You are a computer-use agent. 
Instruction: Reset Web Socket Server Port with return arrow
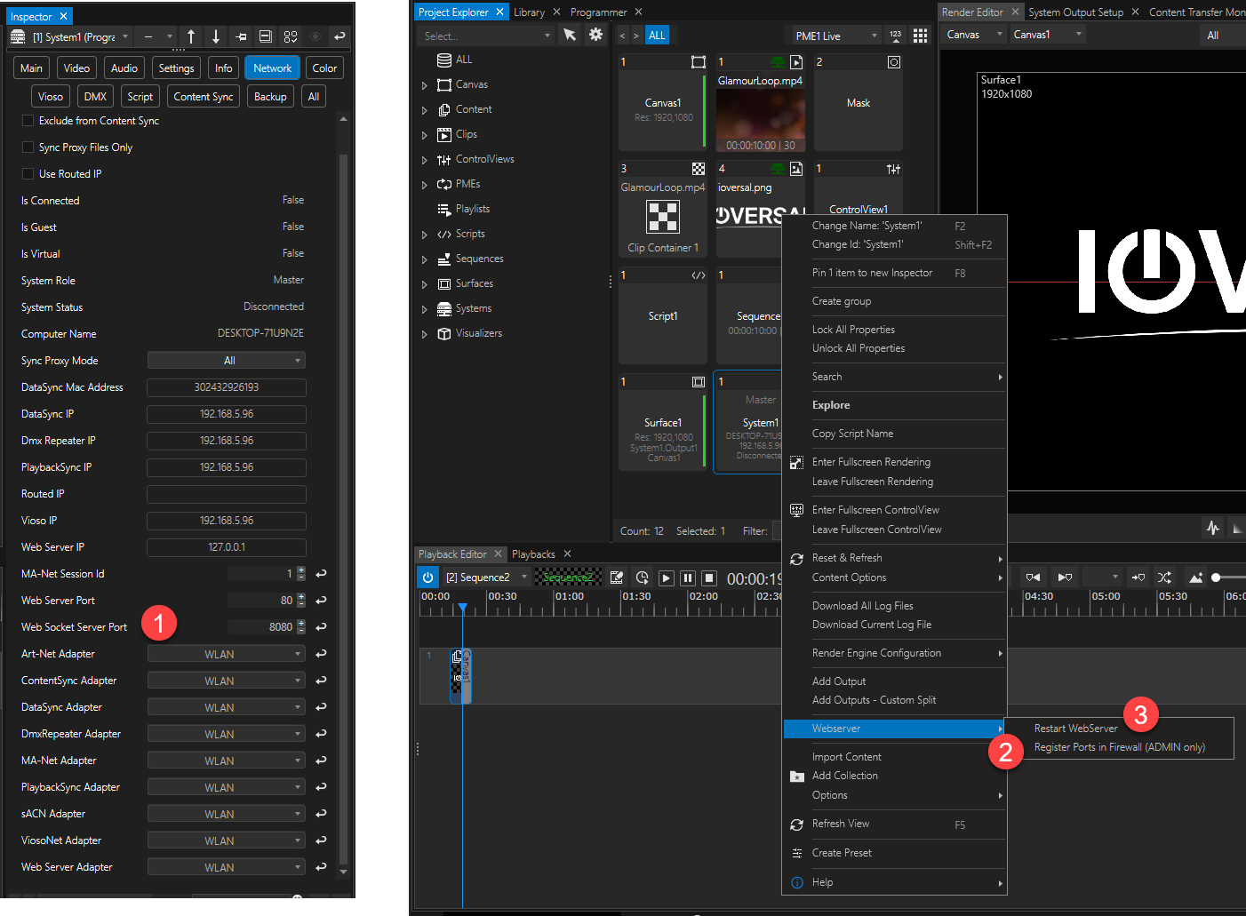pos(321,627)
